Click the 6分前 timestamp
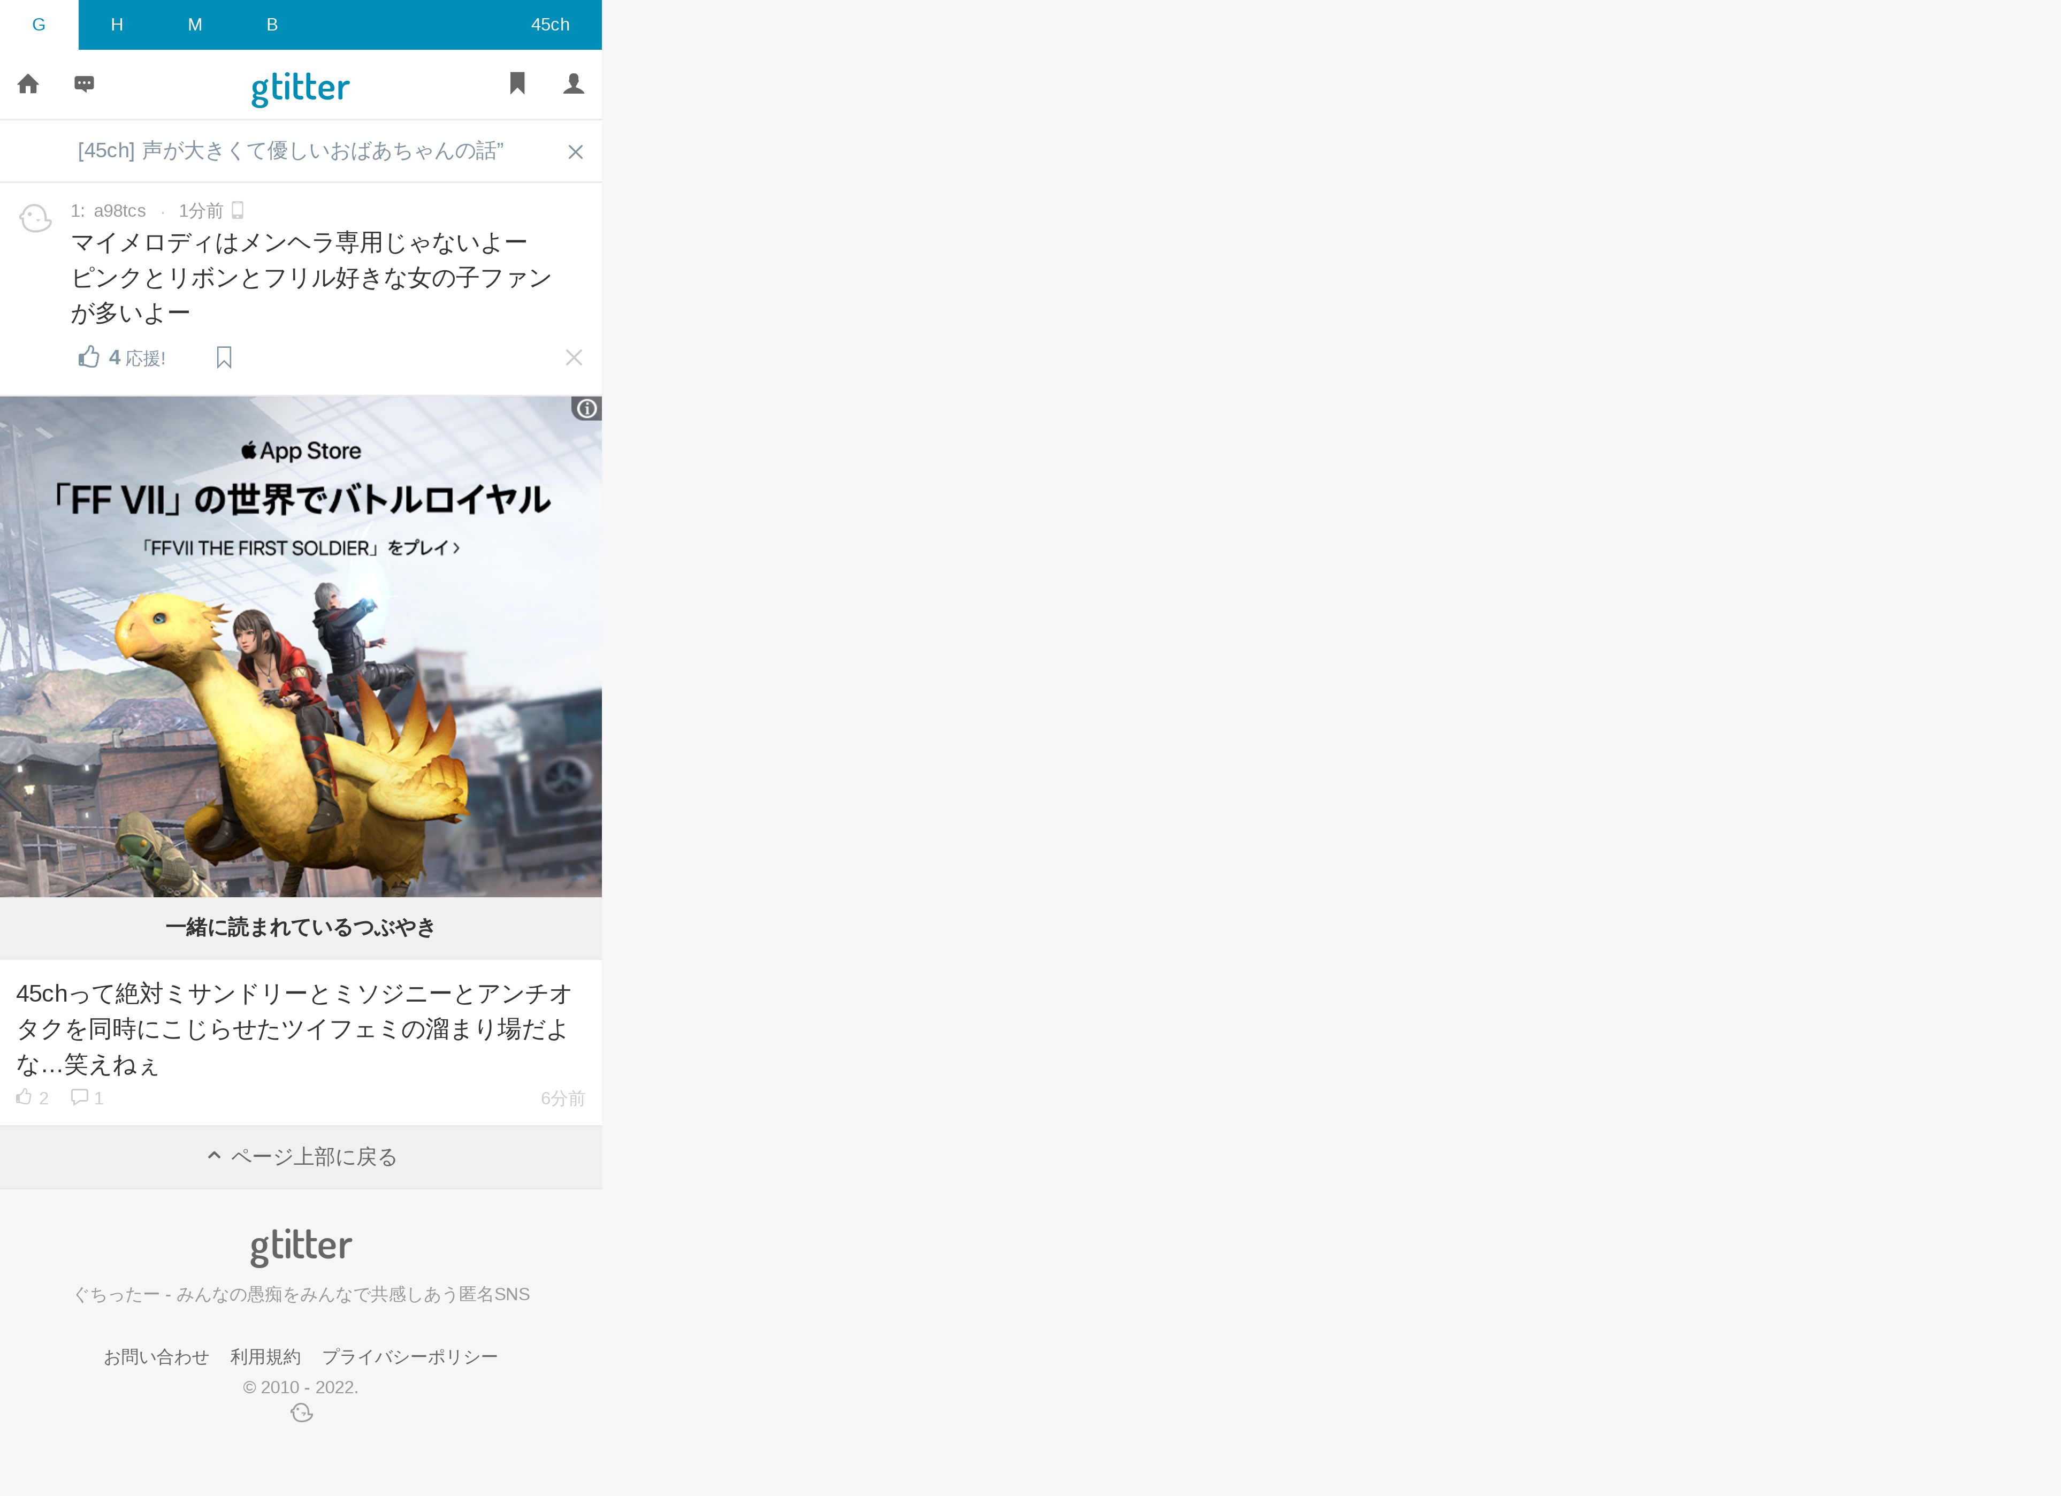 (x=562, y=1098)
